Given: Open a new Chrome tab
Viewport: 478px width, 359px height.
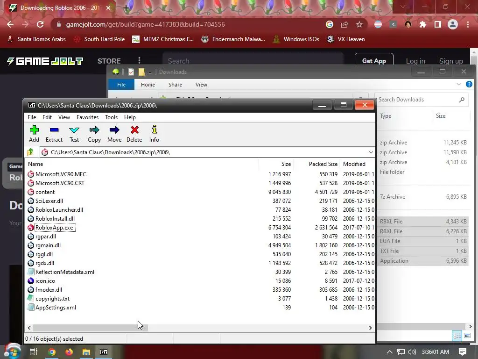Looking at the screenshot, I should tap(126, 8).
